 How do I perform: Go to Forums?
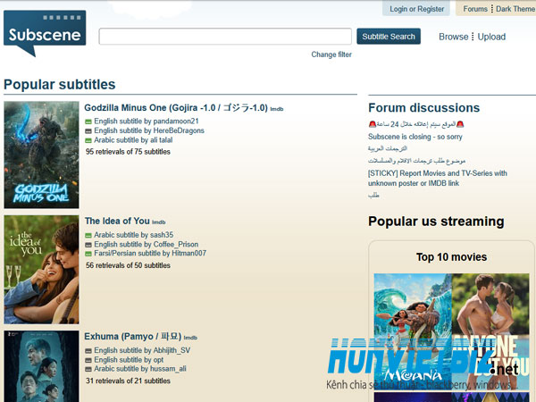(x=475, y=9)
